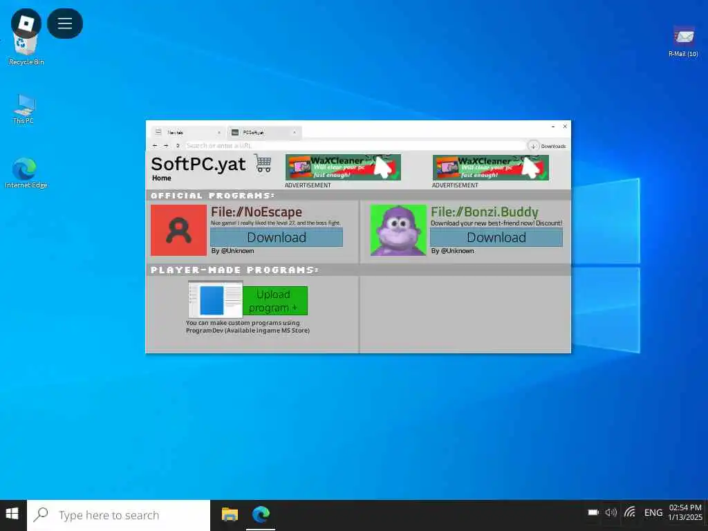Click the PCSoft.yat tab favicon
The image size is (708, 531).
[235, 132]
